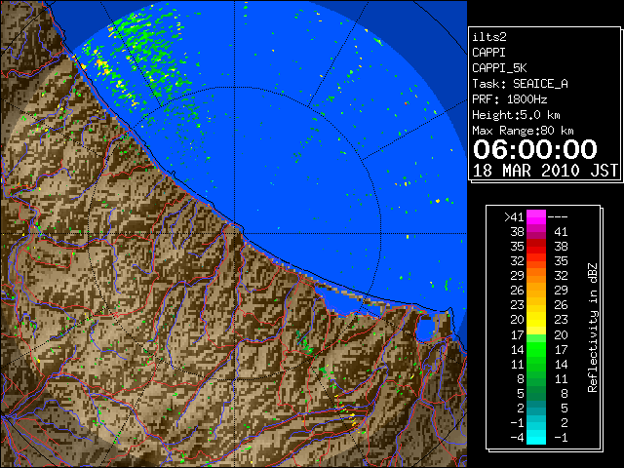Select the '18 MAR 2010 JST' date
The height and width of the screenshot is (468, 624).
[545, 171]
